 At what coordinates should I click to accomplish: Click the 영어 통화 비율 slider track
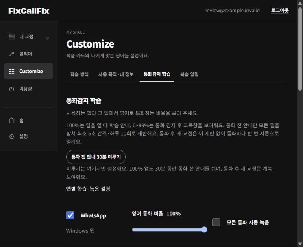pyautogui.click(x=170, y=230)
